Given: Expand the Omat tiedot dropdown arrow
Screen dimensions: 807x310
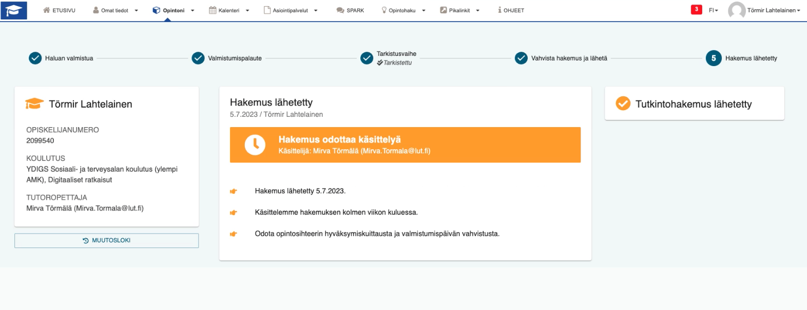Looking at the screenshot, I should click(136, 11).
